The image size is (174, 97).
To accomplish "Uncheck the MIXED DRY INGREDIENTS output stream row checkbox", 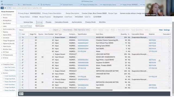I will point(20,37).
